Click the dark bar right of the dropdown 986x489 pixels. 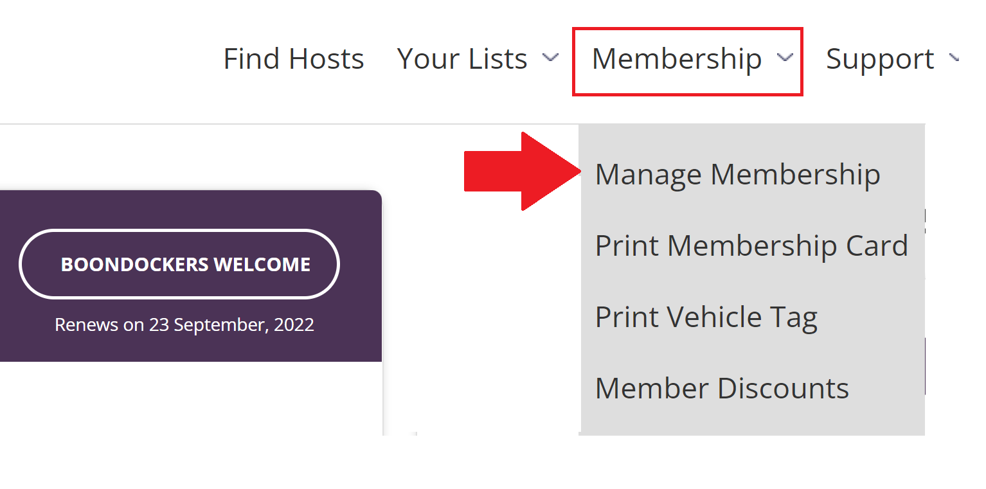coord(925,366)
